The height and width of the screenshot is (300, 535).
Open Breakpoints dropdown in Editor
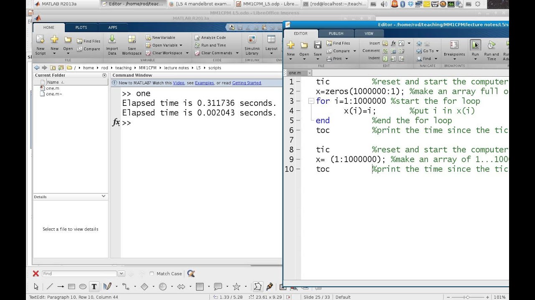pyautogui.click(x=454, y=59)
